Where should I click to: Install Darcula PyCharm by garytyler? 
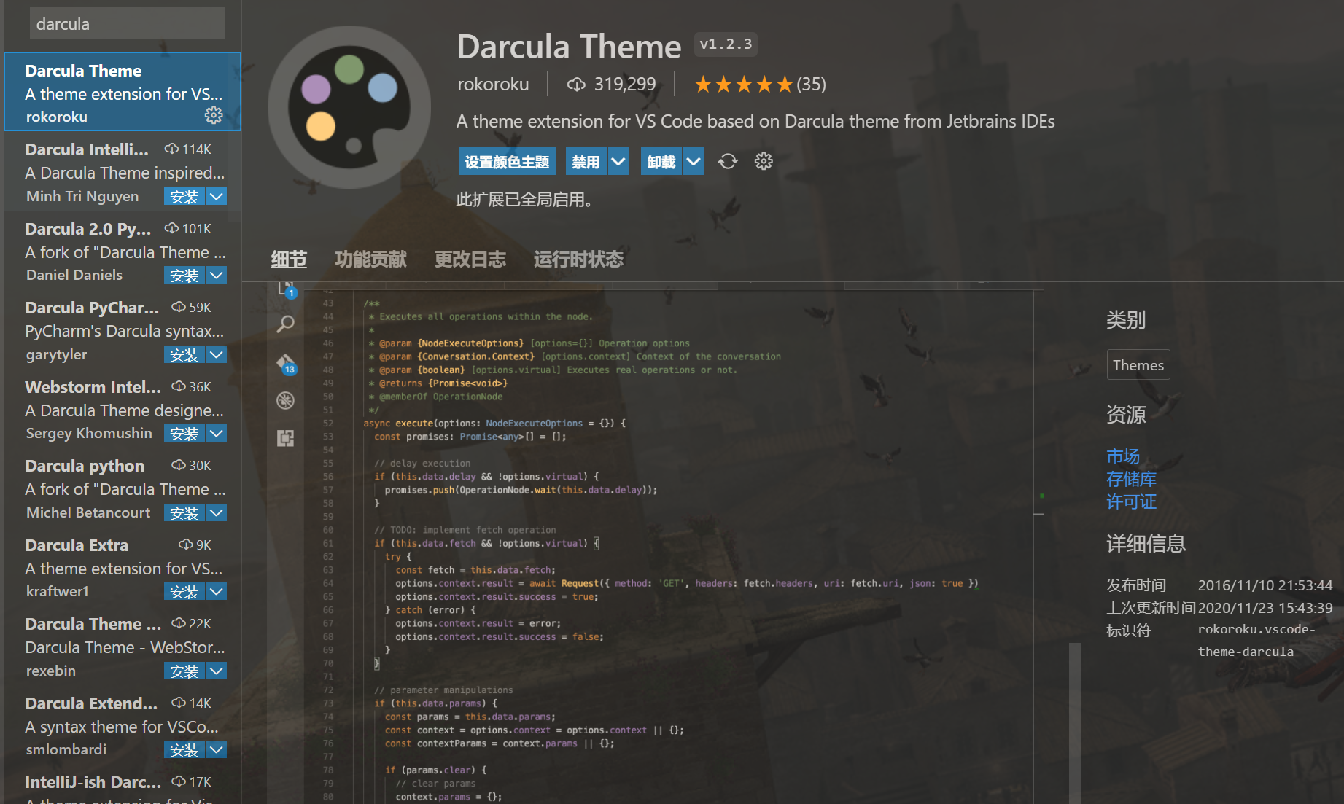[184, 354]
